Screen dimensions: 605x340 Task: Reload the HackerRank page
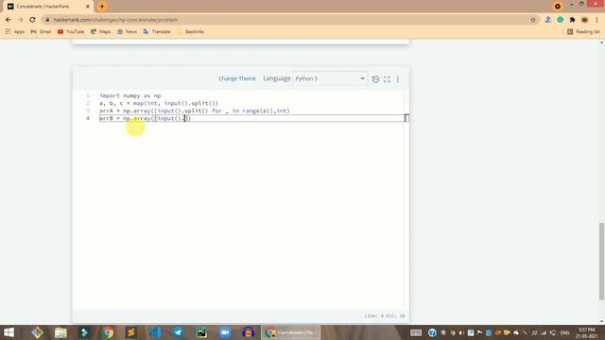32,20
